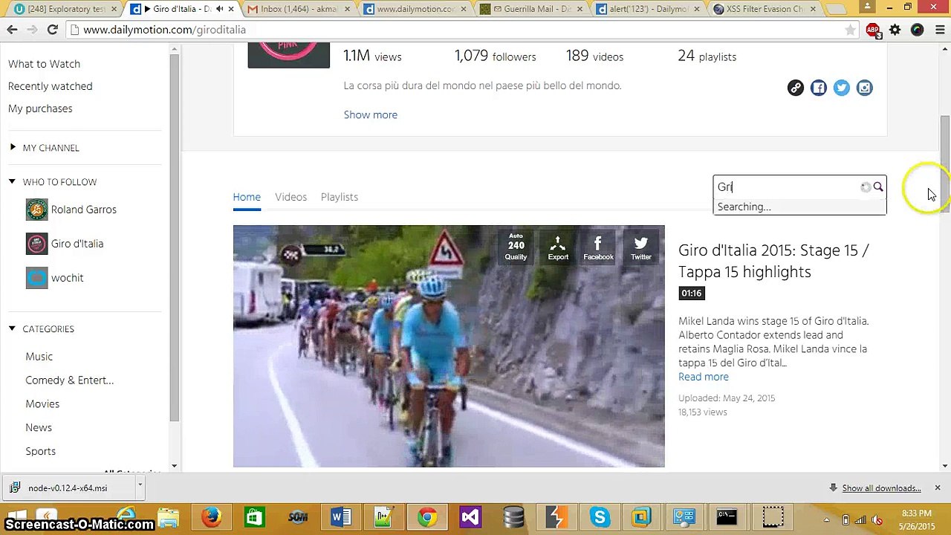The width and height of the screenshot is (951, 535).
Task: Reload the current page
Action: pyautogui.click(x=52, y=30)
